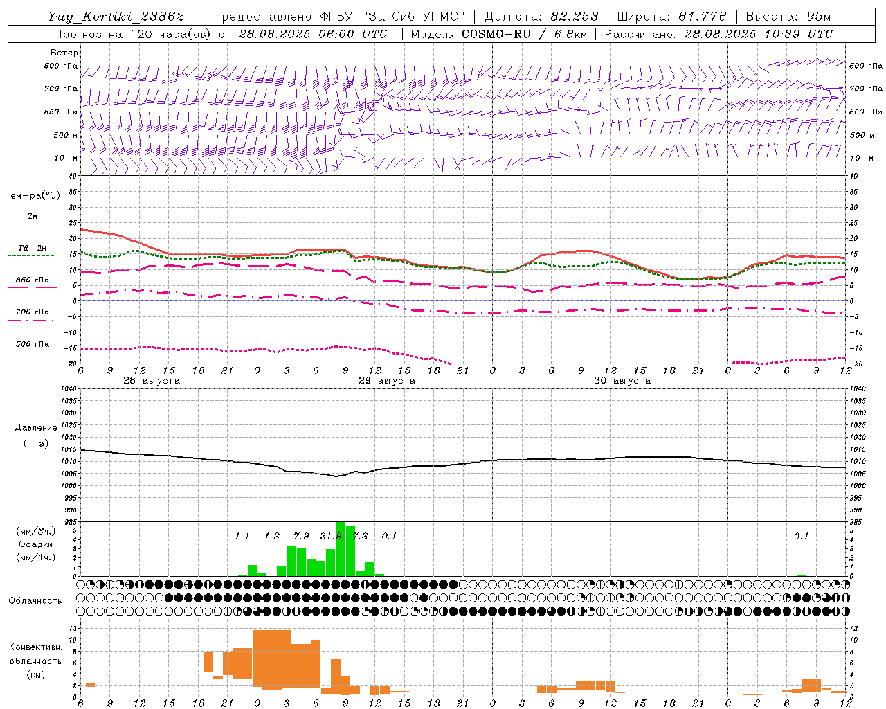
Task: Click the 30 августа date label
Action: (x=622, y=381)
